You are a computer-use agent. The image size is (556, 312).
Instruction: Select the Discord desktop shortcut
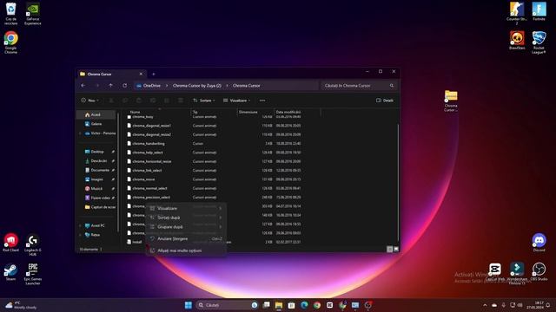coord(539,243)
